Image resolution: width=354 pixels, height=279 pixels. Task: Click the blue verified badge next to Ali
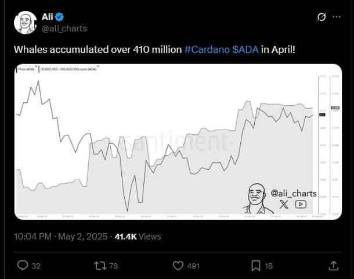(x=60, y=17)
